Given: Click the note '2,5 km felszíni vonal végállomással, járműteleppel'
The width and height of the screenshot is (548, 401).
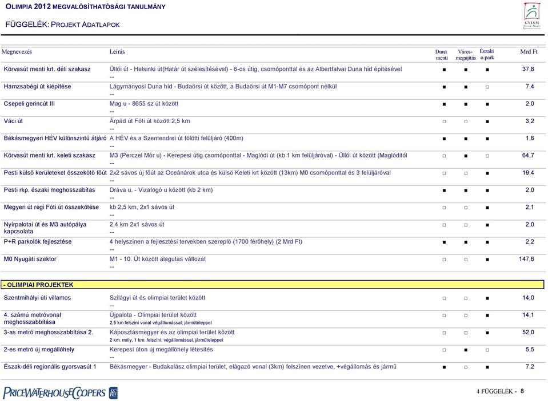Looking at the screenshot, I should [161, 323].
